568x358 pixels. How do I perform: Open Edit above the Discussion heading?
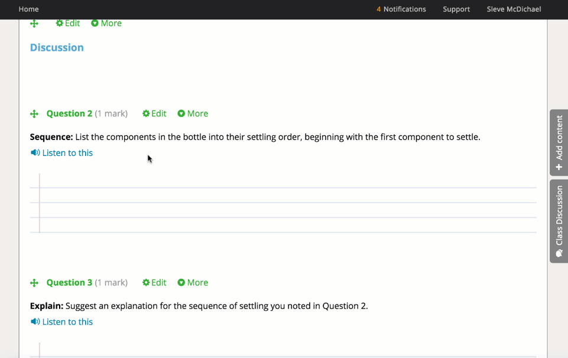(68, 23)
